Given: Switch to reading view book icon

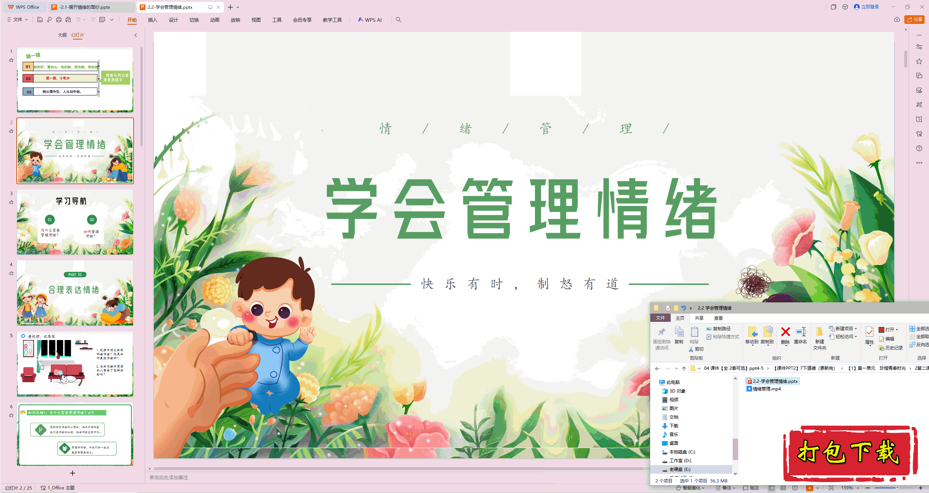Looking at the screenshot, I should click(795, 488).
